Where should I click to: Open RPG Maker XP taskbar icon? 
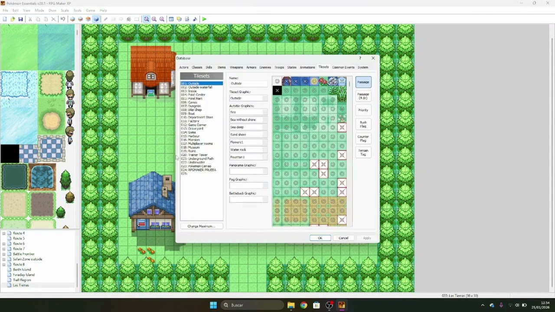(x=342, y=305)
